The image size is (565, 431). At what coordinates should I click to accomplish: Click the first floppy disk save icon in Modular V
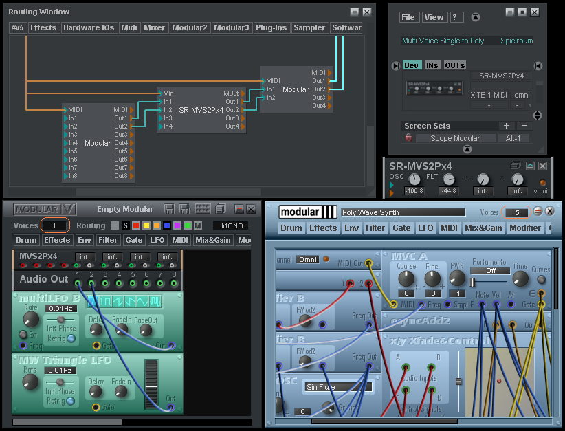click(x=169, y=208)
